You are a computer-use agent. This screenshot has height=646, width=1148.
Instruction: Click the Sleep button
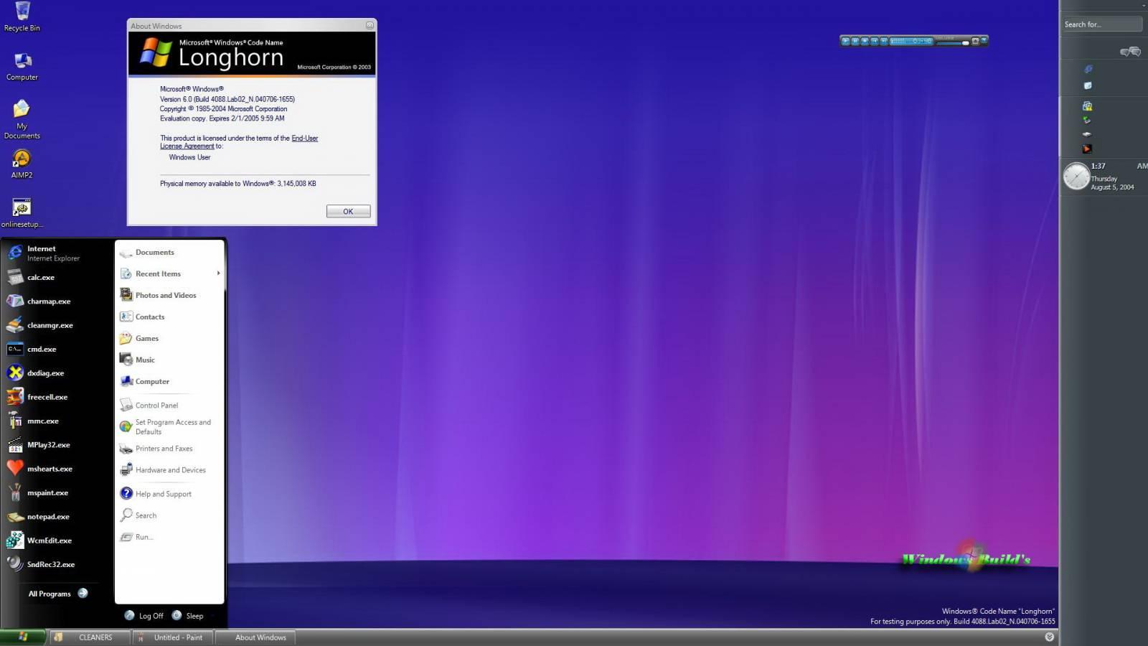pyautogui.click(x=187, y=616)
